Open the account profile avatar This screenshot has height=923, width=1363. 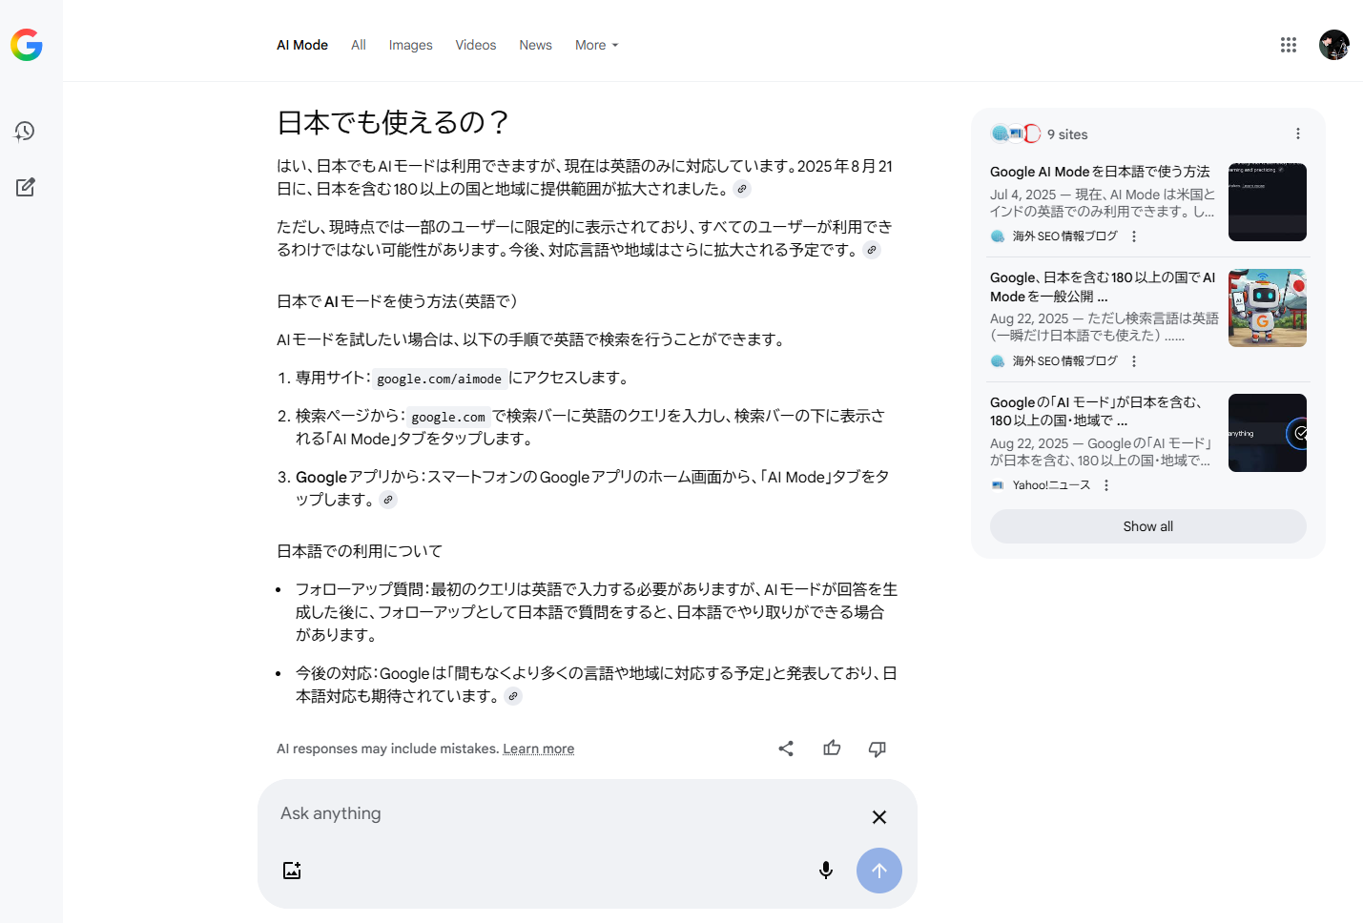(1334, 45)
